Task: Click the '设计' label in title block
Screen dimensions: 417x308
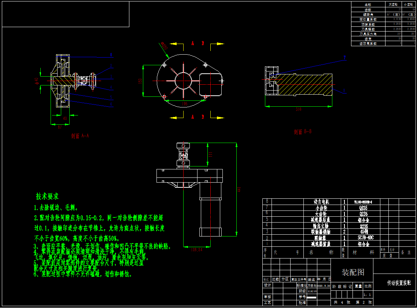Action: (267, 285)
